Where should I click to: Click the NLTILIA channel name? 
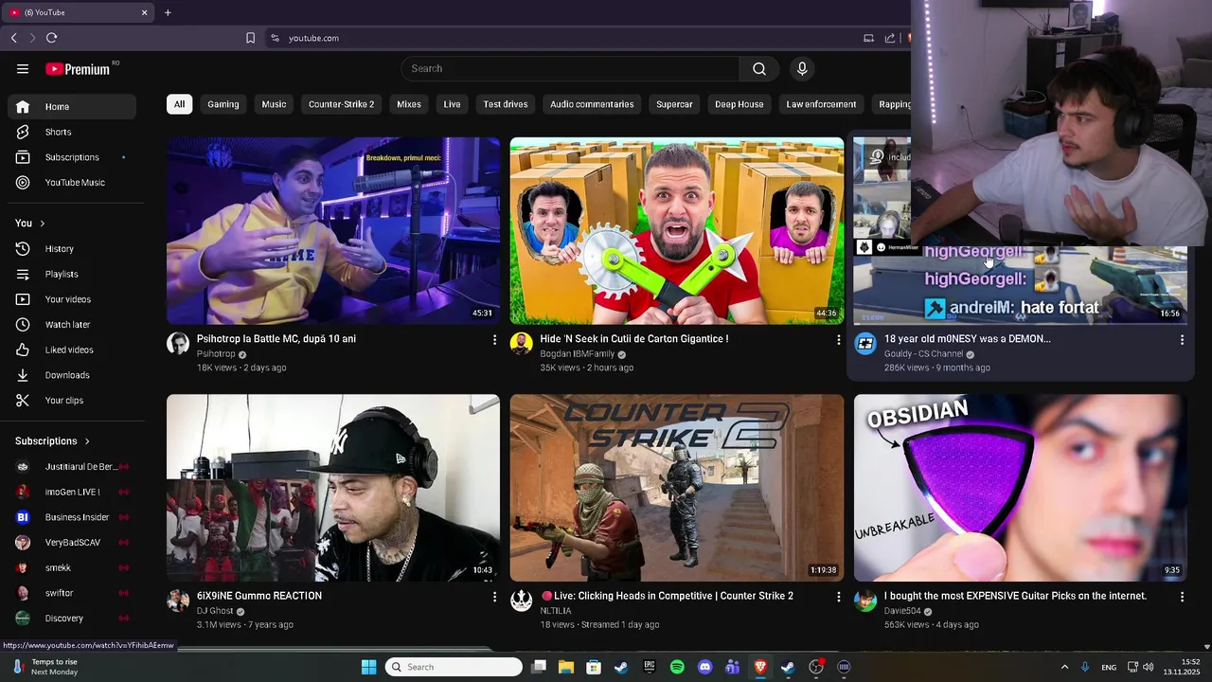pos(556,611)
